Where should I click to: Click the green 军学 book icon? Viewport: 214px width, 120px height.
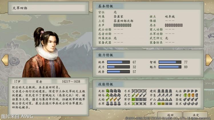pos(133,99)
